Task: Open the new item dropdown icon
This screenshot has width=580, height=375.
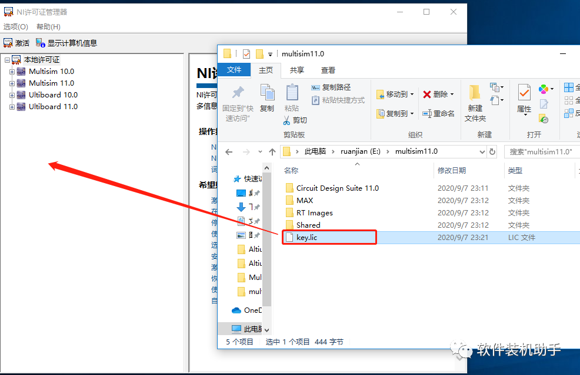Action: tap(496, 87)
